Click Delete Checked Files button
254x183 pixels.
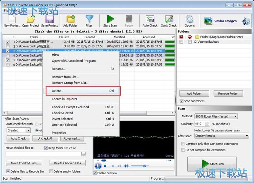pyautogui.click(x=67, y=163)
